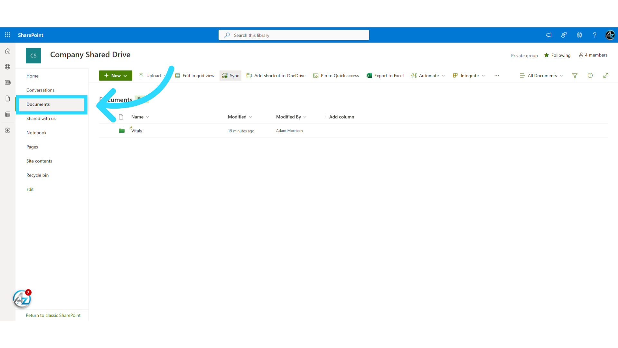The image size is (618, 348).
Task: Expand the Integrate menu
Action: point(469,76)
